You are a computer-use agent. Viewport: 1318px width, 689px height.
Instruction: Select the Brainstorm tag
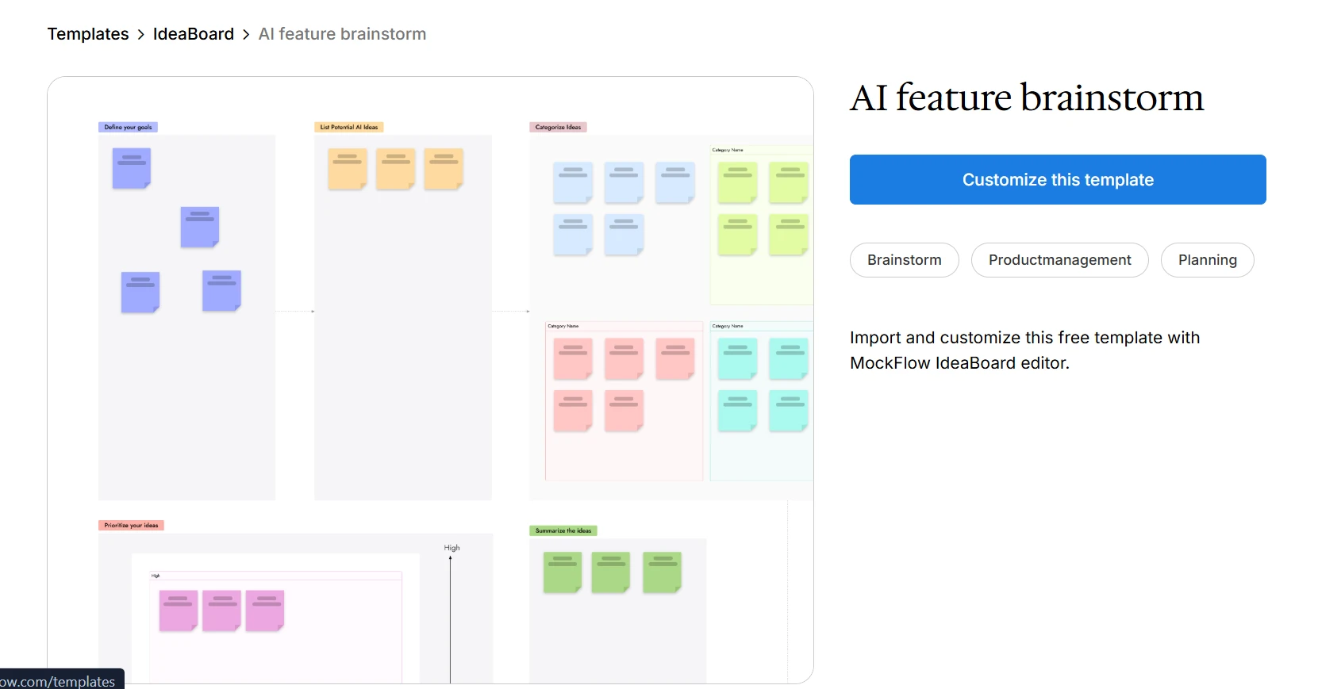905,260
